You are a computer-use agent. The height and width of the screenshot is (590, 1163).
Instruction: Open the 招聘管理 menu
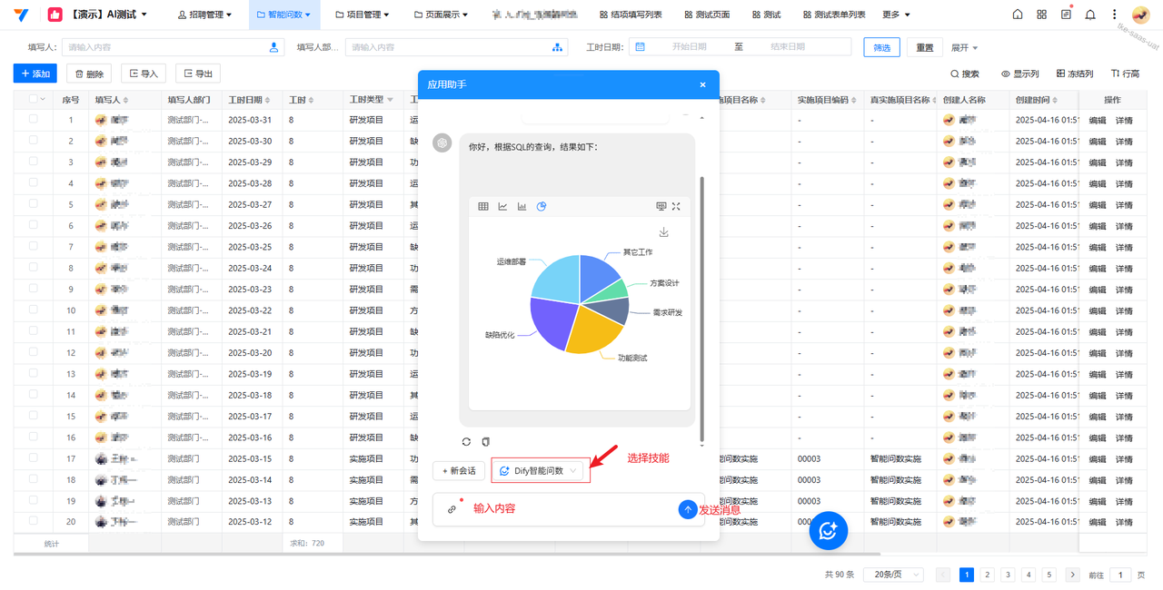204,15
